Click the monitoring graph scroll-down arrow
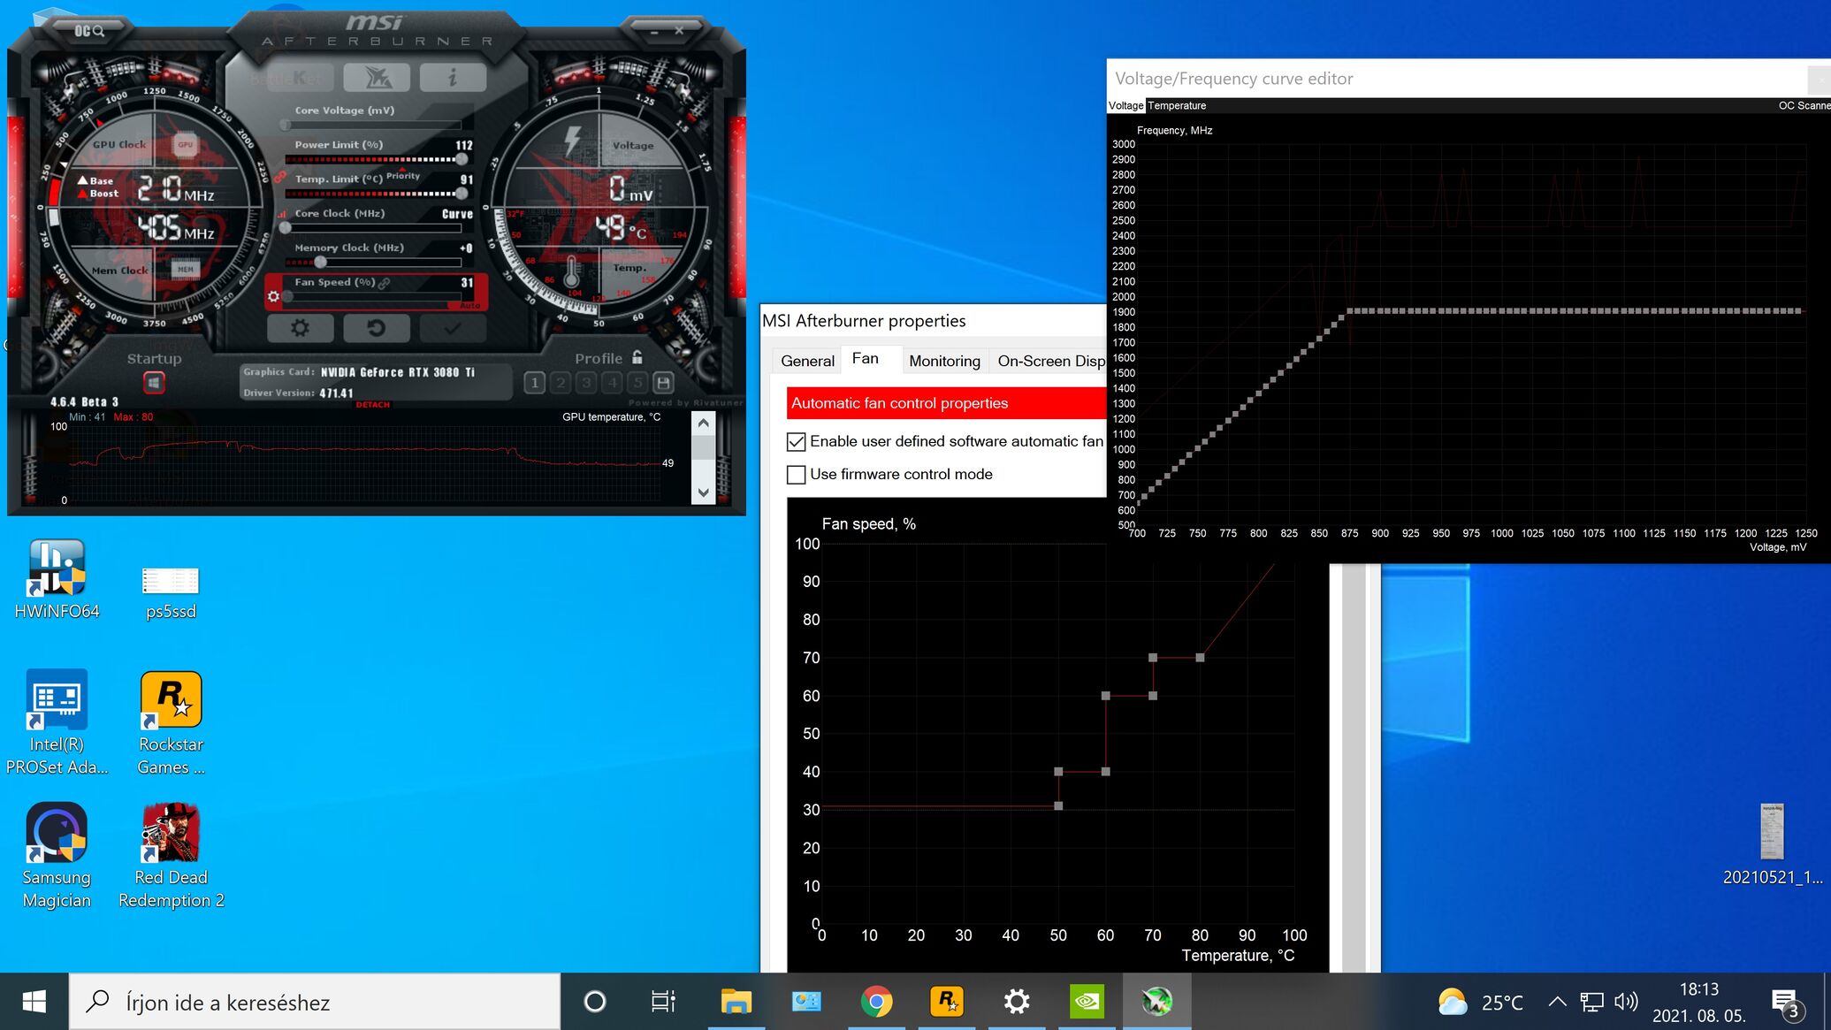 click(703, 493)
